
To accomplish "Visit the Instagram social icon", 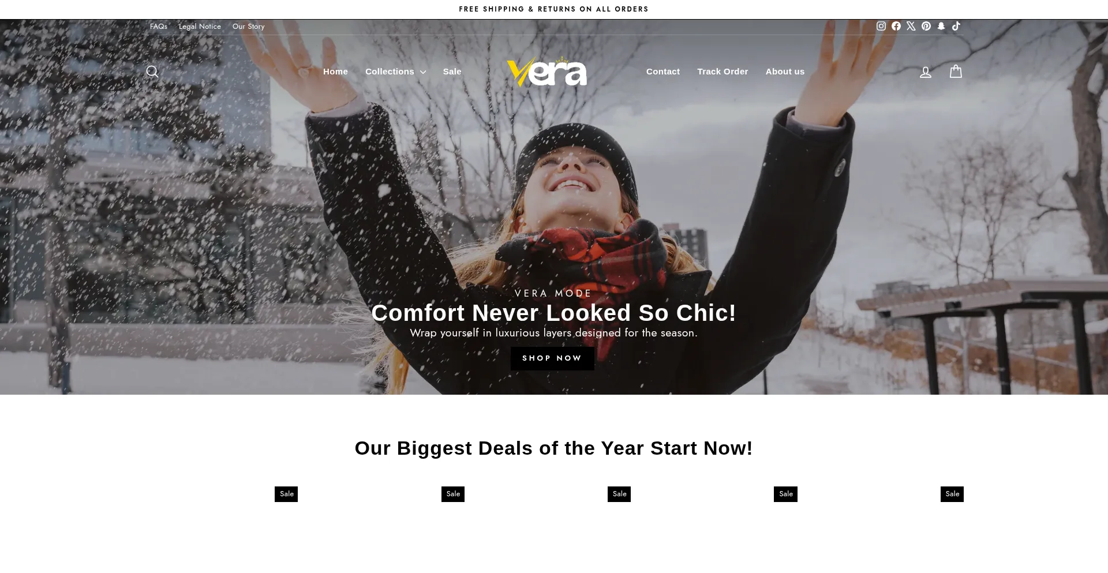I will tap(881, 26).
